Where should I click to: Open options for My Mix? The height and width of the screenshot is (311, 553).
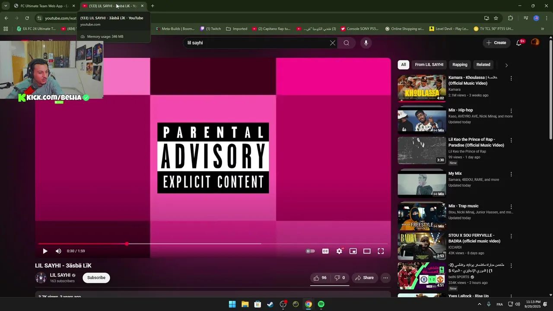point(511,174)
